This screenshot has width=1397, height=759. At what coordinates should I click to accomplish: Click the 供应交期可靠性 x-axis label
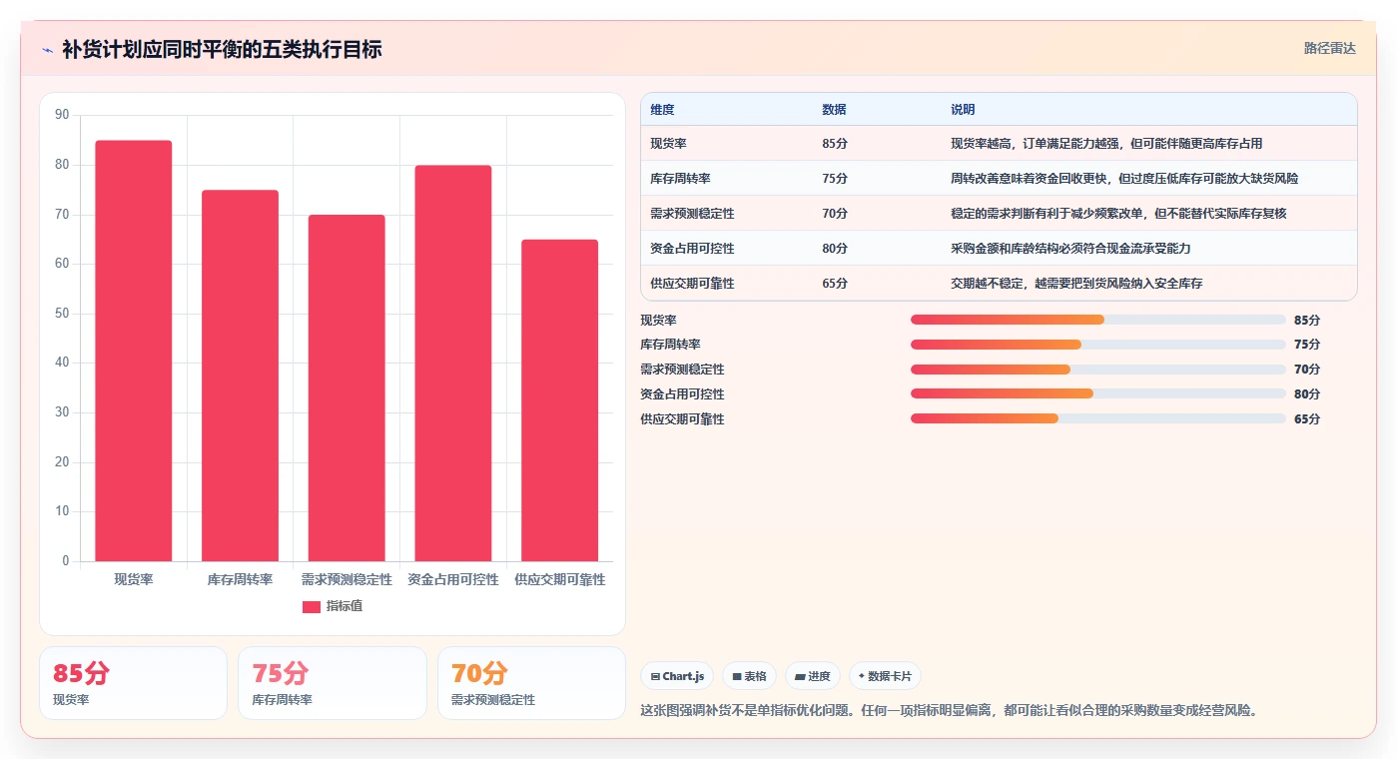tap(559, 579)
